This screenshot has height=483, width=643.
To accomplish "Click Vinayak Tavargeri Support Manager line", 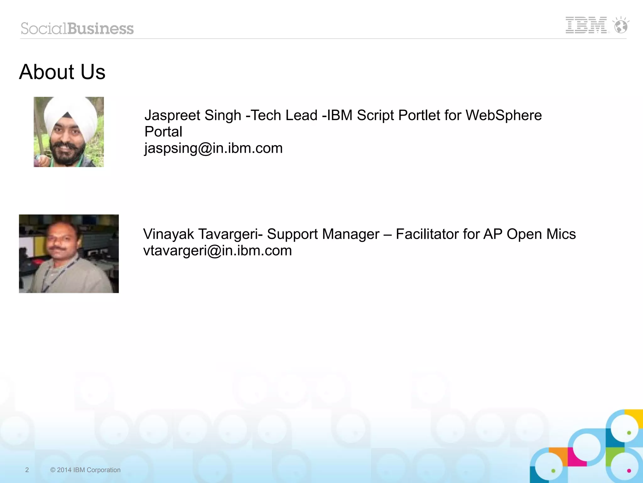I will [359, 234].
